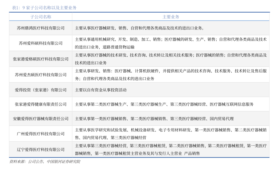
Task: Select the '苏州鼎鸿医疗科技有限公司' cell
Action: [x=41, y=28]
